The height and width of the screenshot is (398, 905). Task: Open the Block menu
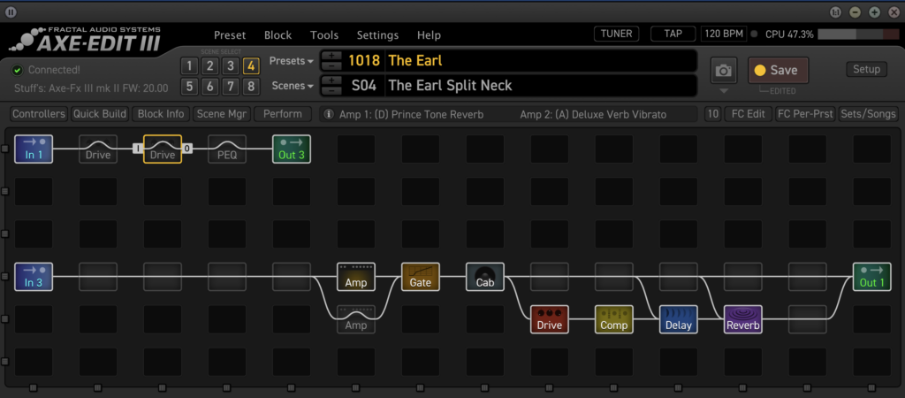click(278, 35)
